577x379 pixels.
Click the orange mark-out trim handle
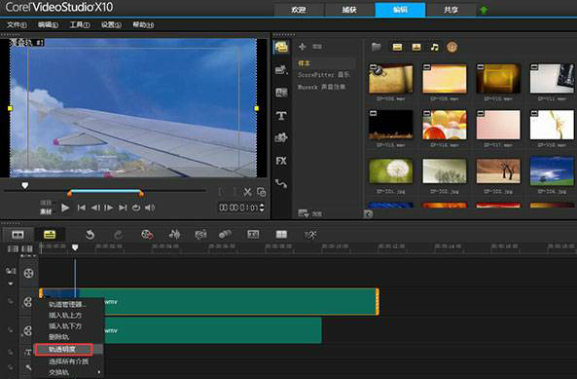[x=141, y=193]
